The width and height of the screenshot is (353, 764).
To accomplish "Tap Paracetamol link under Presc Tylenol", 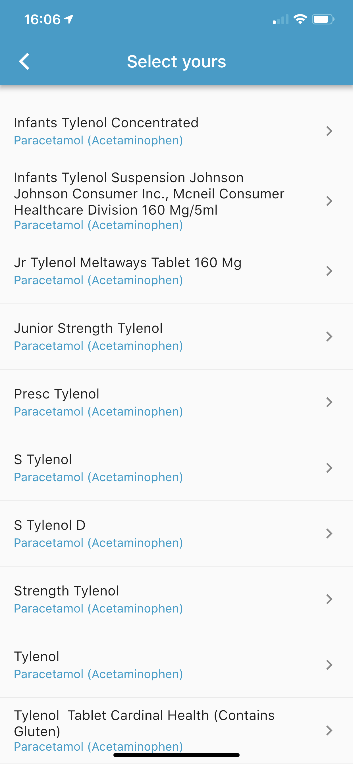I will pos(98,412).
